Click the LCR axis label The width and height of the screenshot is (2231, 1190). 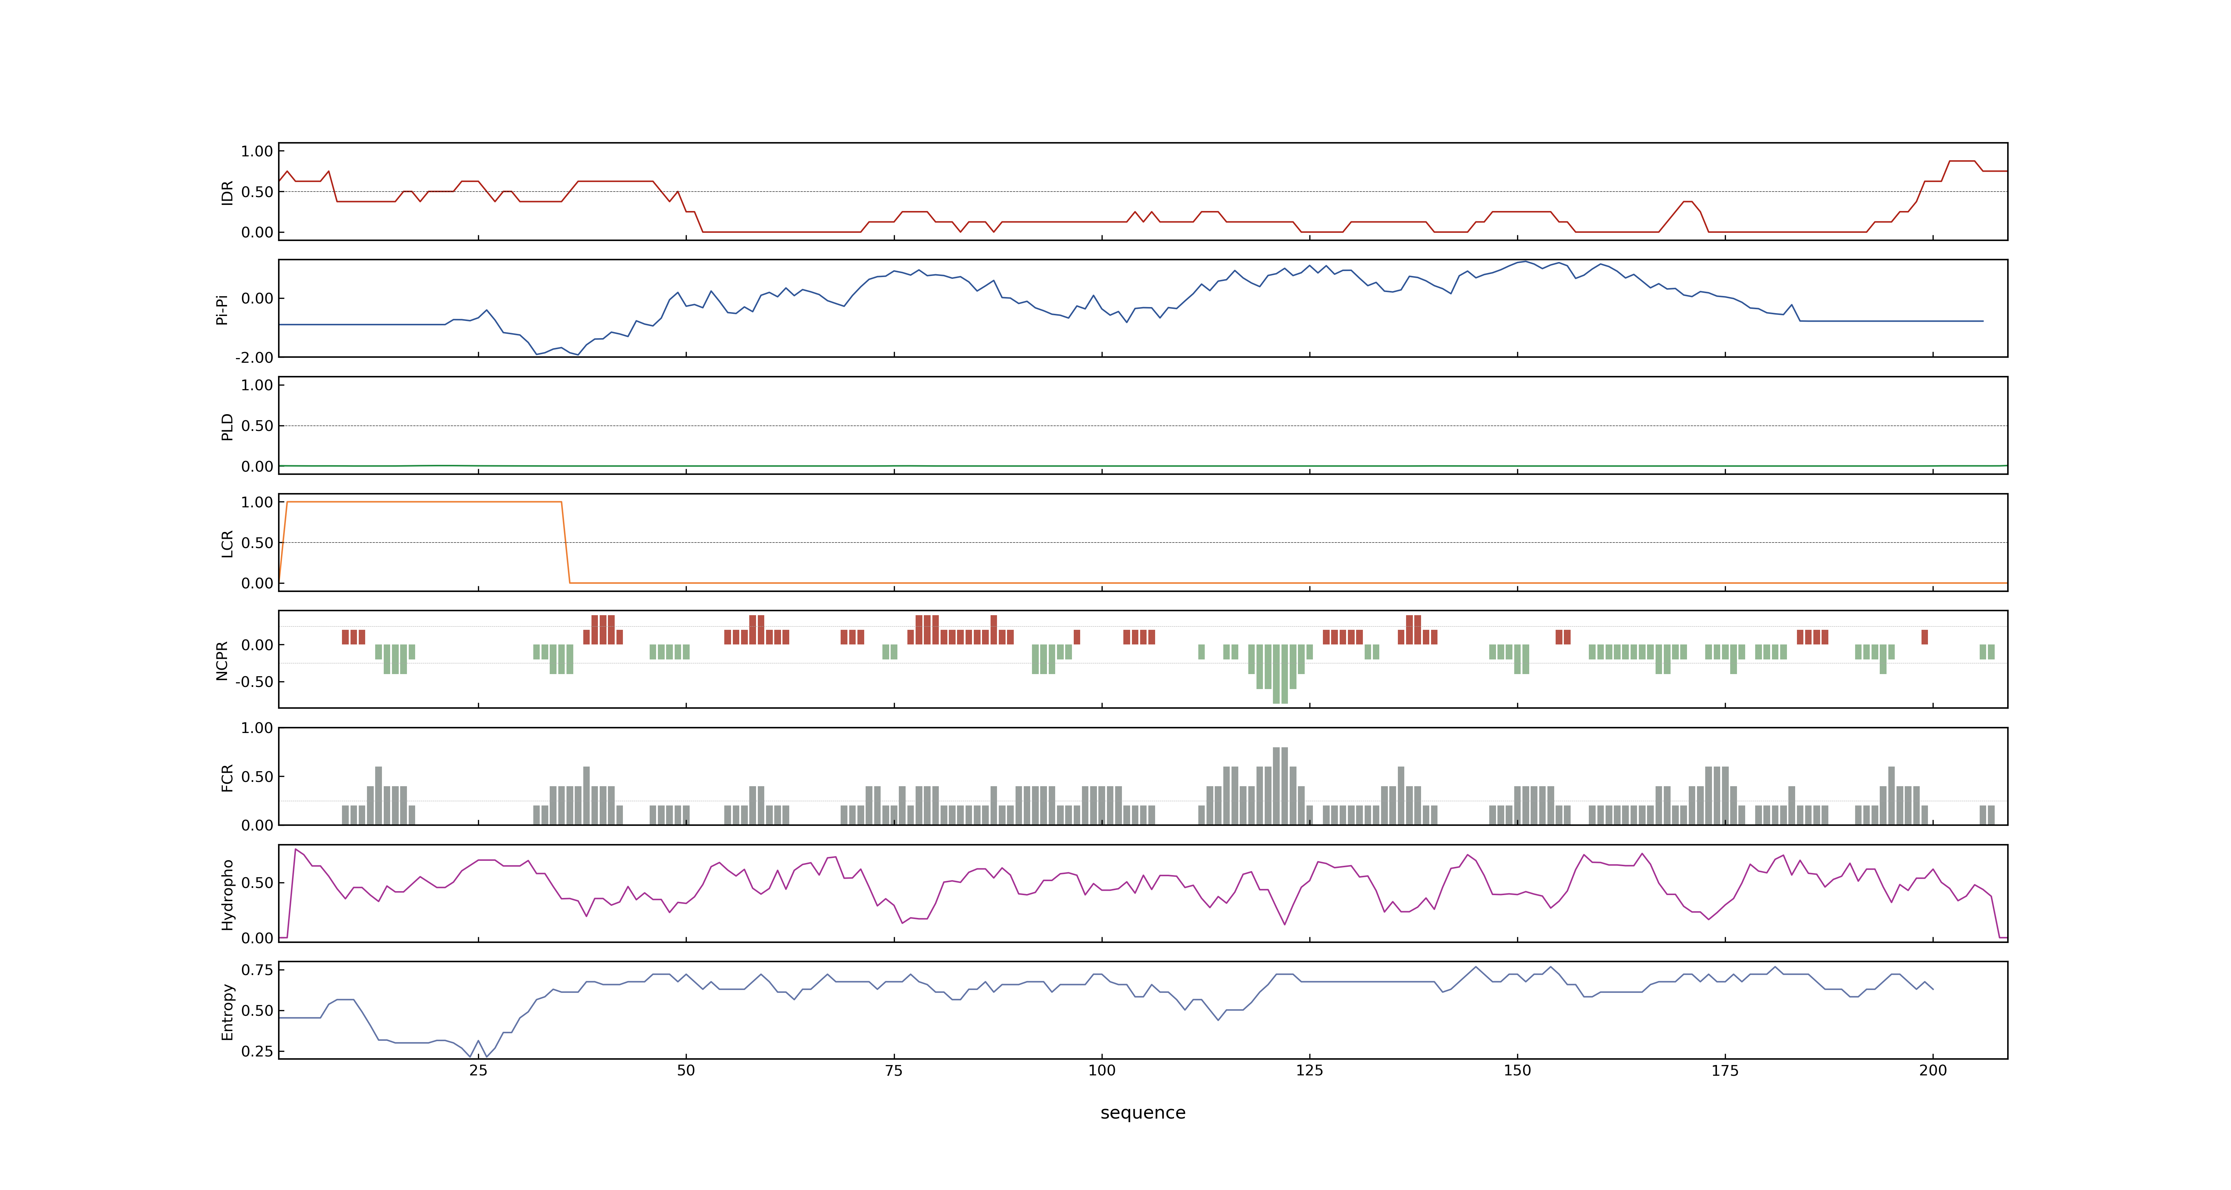pyautogui.click(x=227, y=544)
